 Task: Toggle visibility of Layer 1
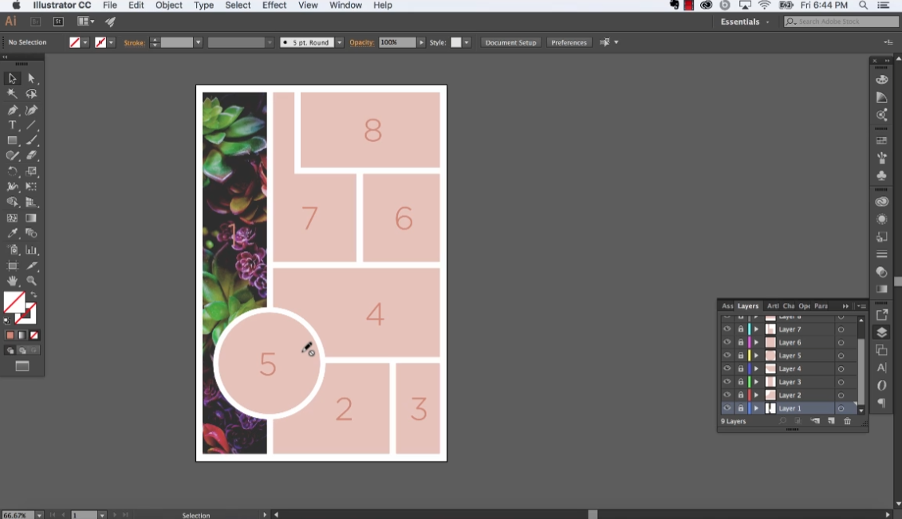coord(727,408)
